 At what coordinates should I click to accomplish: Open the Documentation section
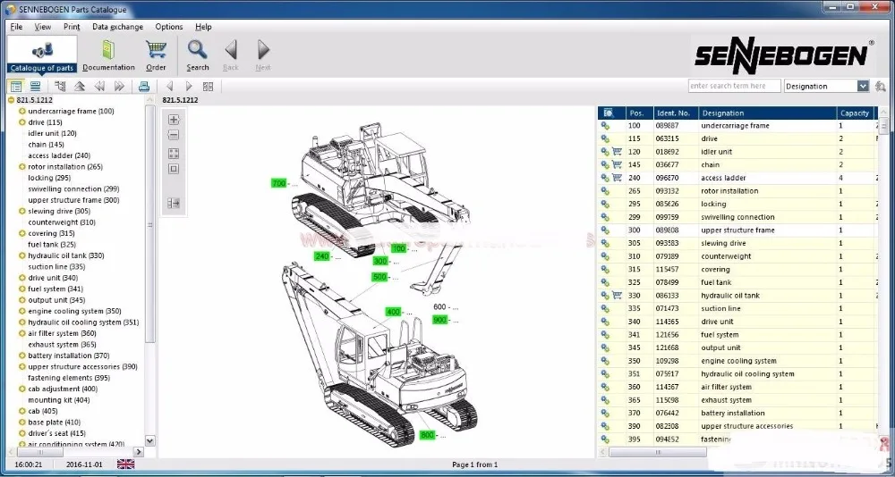(108, 55)
